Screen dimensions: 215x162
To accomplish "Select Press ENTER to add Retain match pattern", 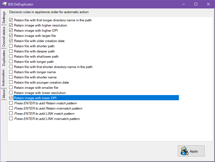I will coord(45,103).
